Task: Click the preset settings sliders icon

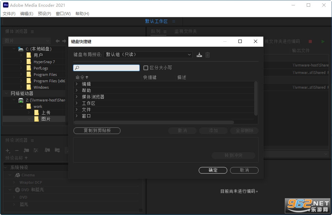Action: click(x=36, y=150)
